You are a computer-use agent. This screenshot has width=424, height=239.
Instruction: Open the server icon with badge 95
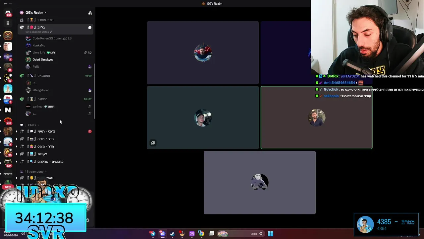pyautogui.click(x=8, y=152)
